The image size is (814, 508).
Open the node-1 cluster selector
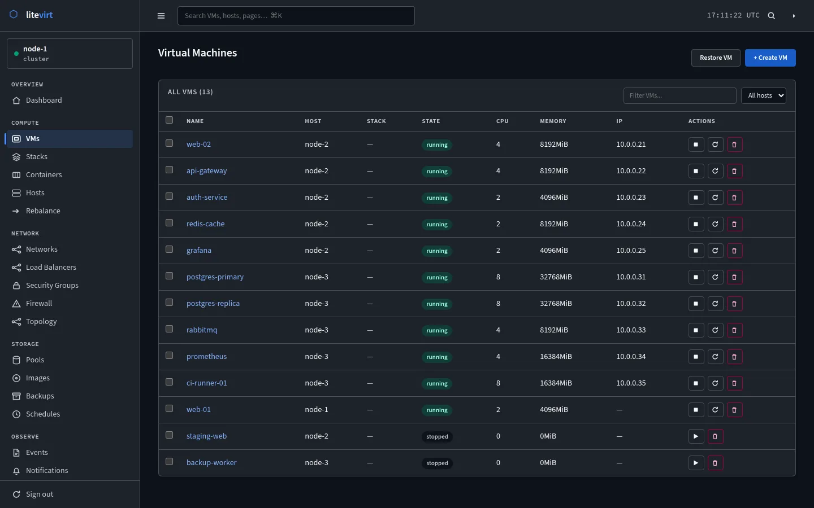[x=70, y=54]
